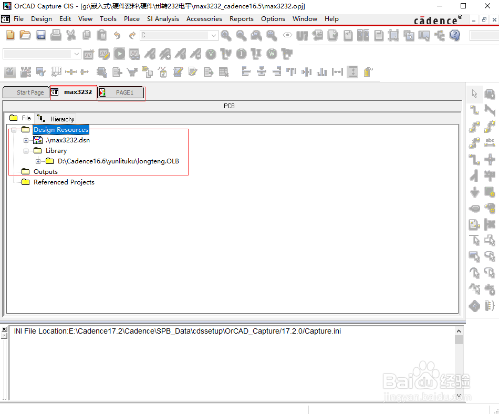Open the Tools menu
Image resolution: width=499 pixels, height=414 pixels.
click(108, 19)
